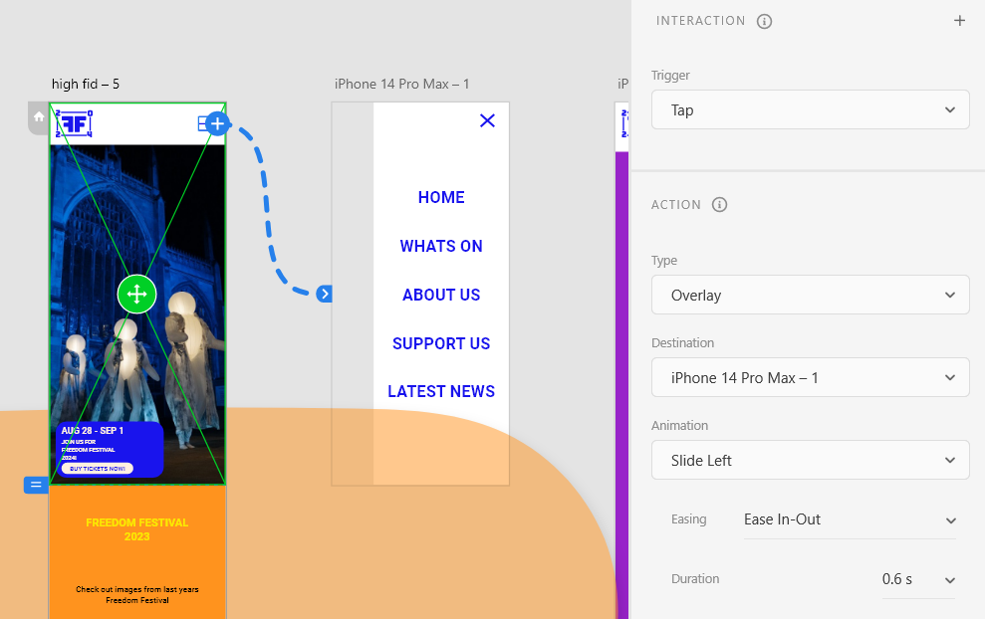Open the Trigger dropdown showing Tap

pyautogui.click(x=810, y=109)
